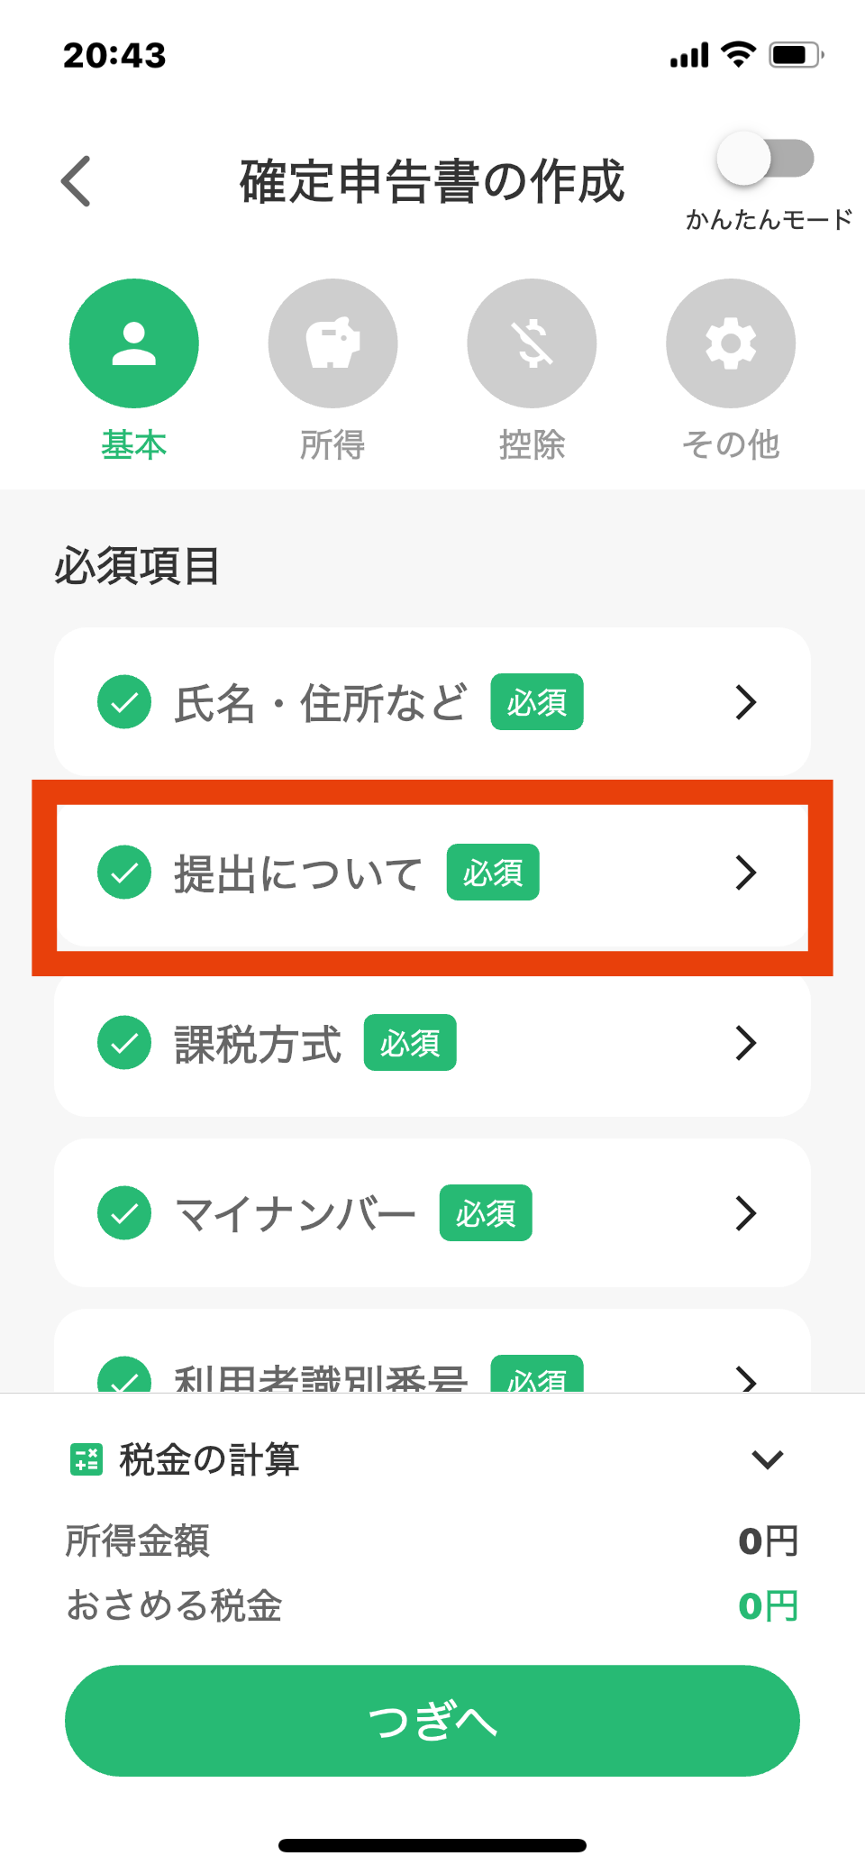This screenshot has height=1874, width=865.
Task: Tap the check mark beside 氏名・住所など
Action: 124,701
